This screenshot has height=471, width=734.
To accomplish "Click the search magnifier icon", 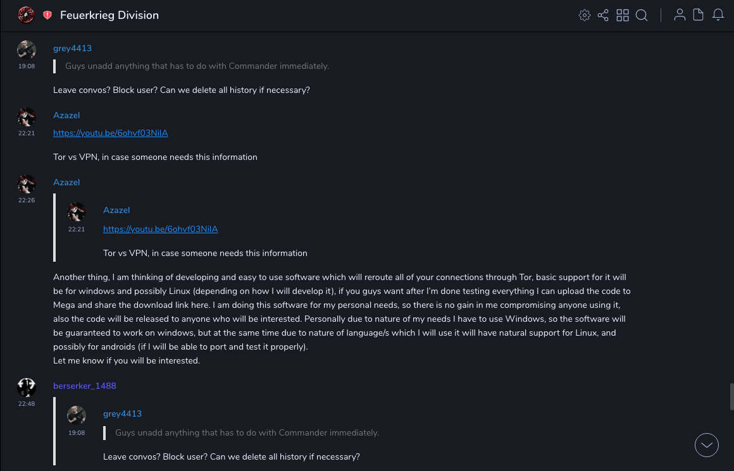I will point(642,15).
